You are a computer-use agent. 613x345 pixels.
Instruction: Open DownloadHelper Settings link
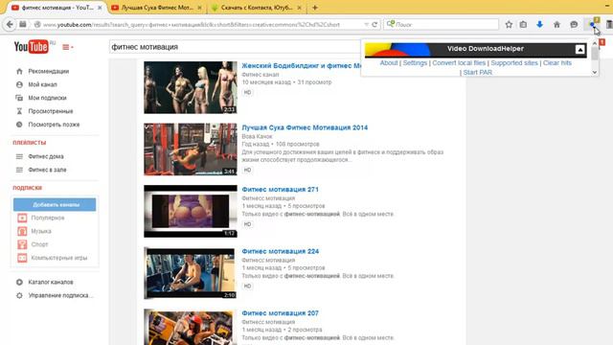pyautogui.click(x=415, y=63)
